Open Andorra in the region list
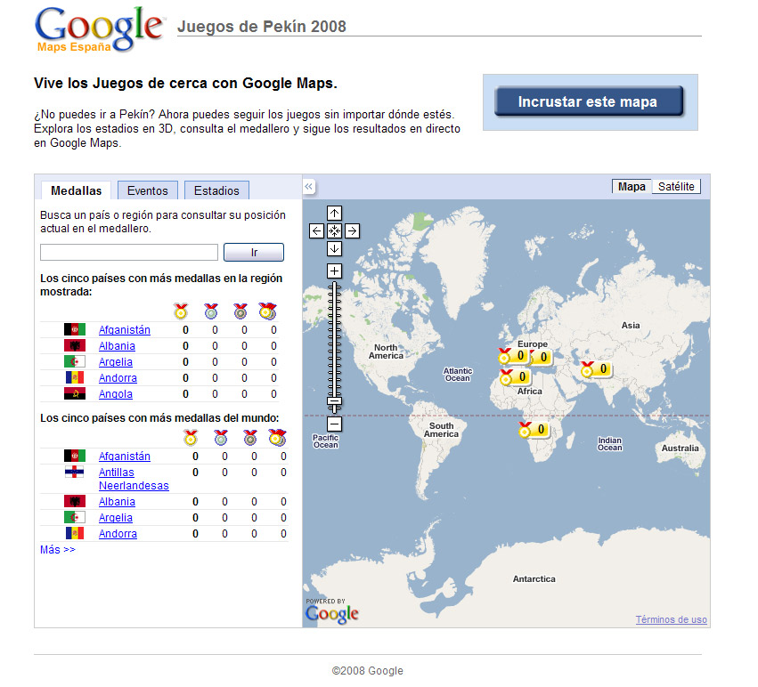The image size is (758, 687). (x=118, y=378)
